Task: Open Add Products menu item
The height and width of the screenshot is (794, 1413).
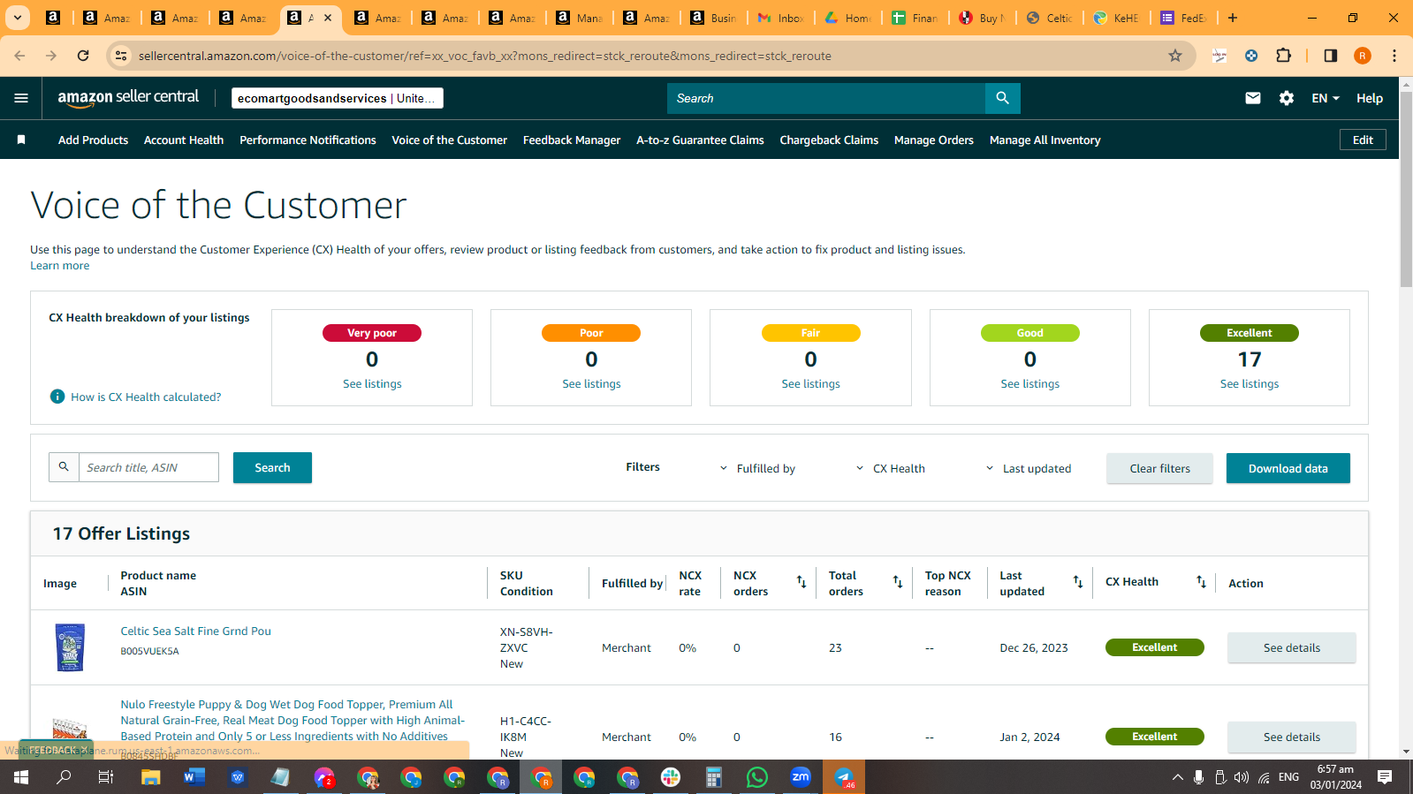Action: 93,140
